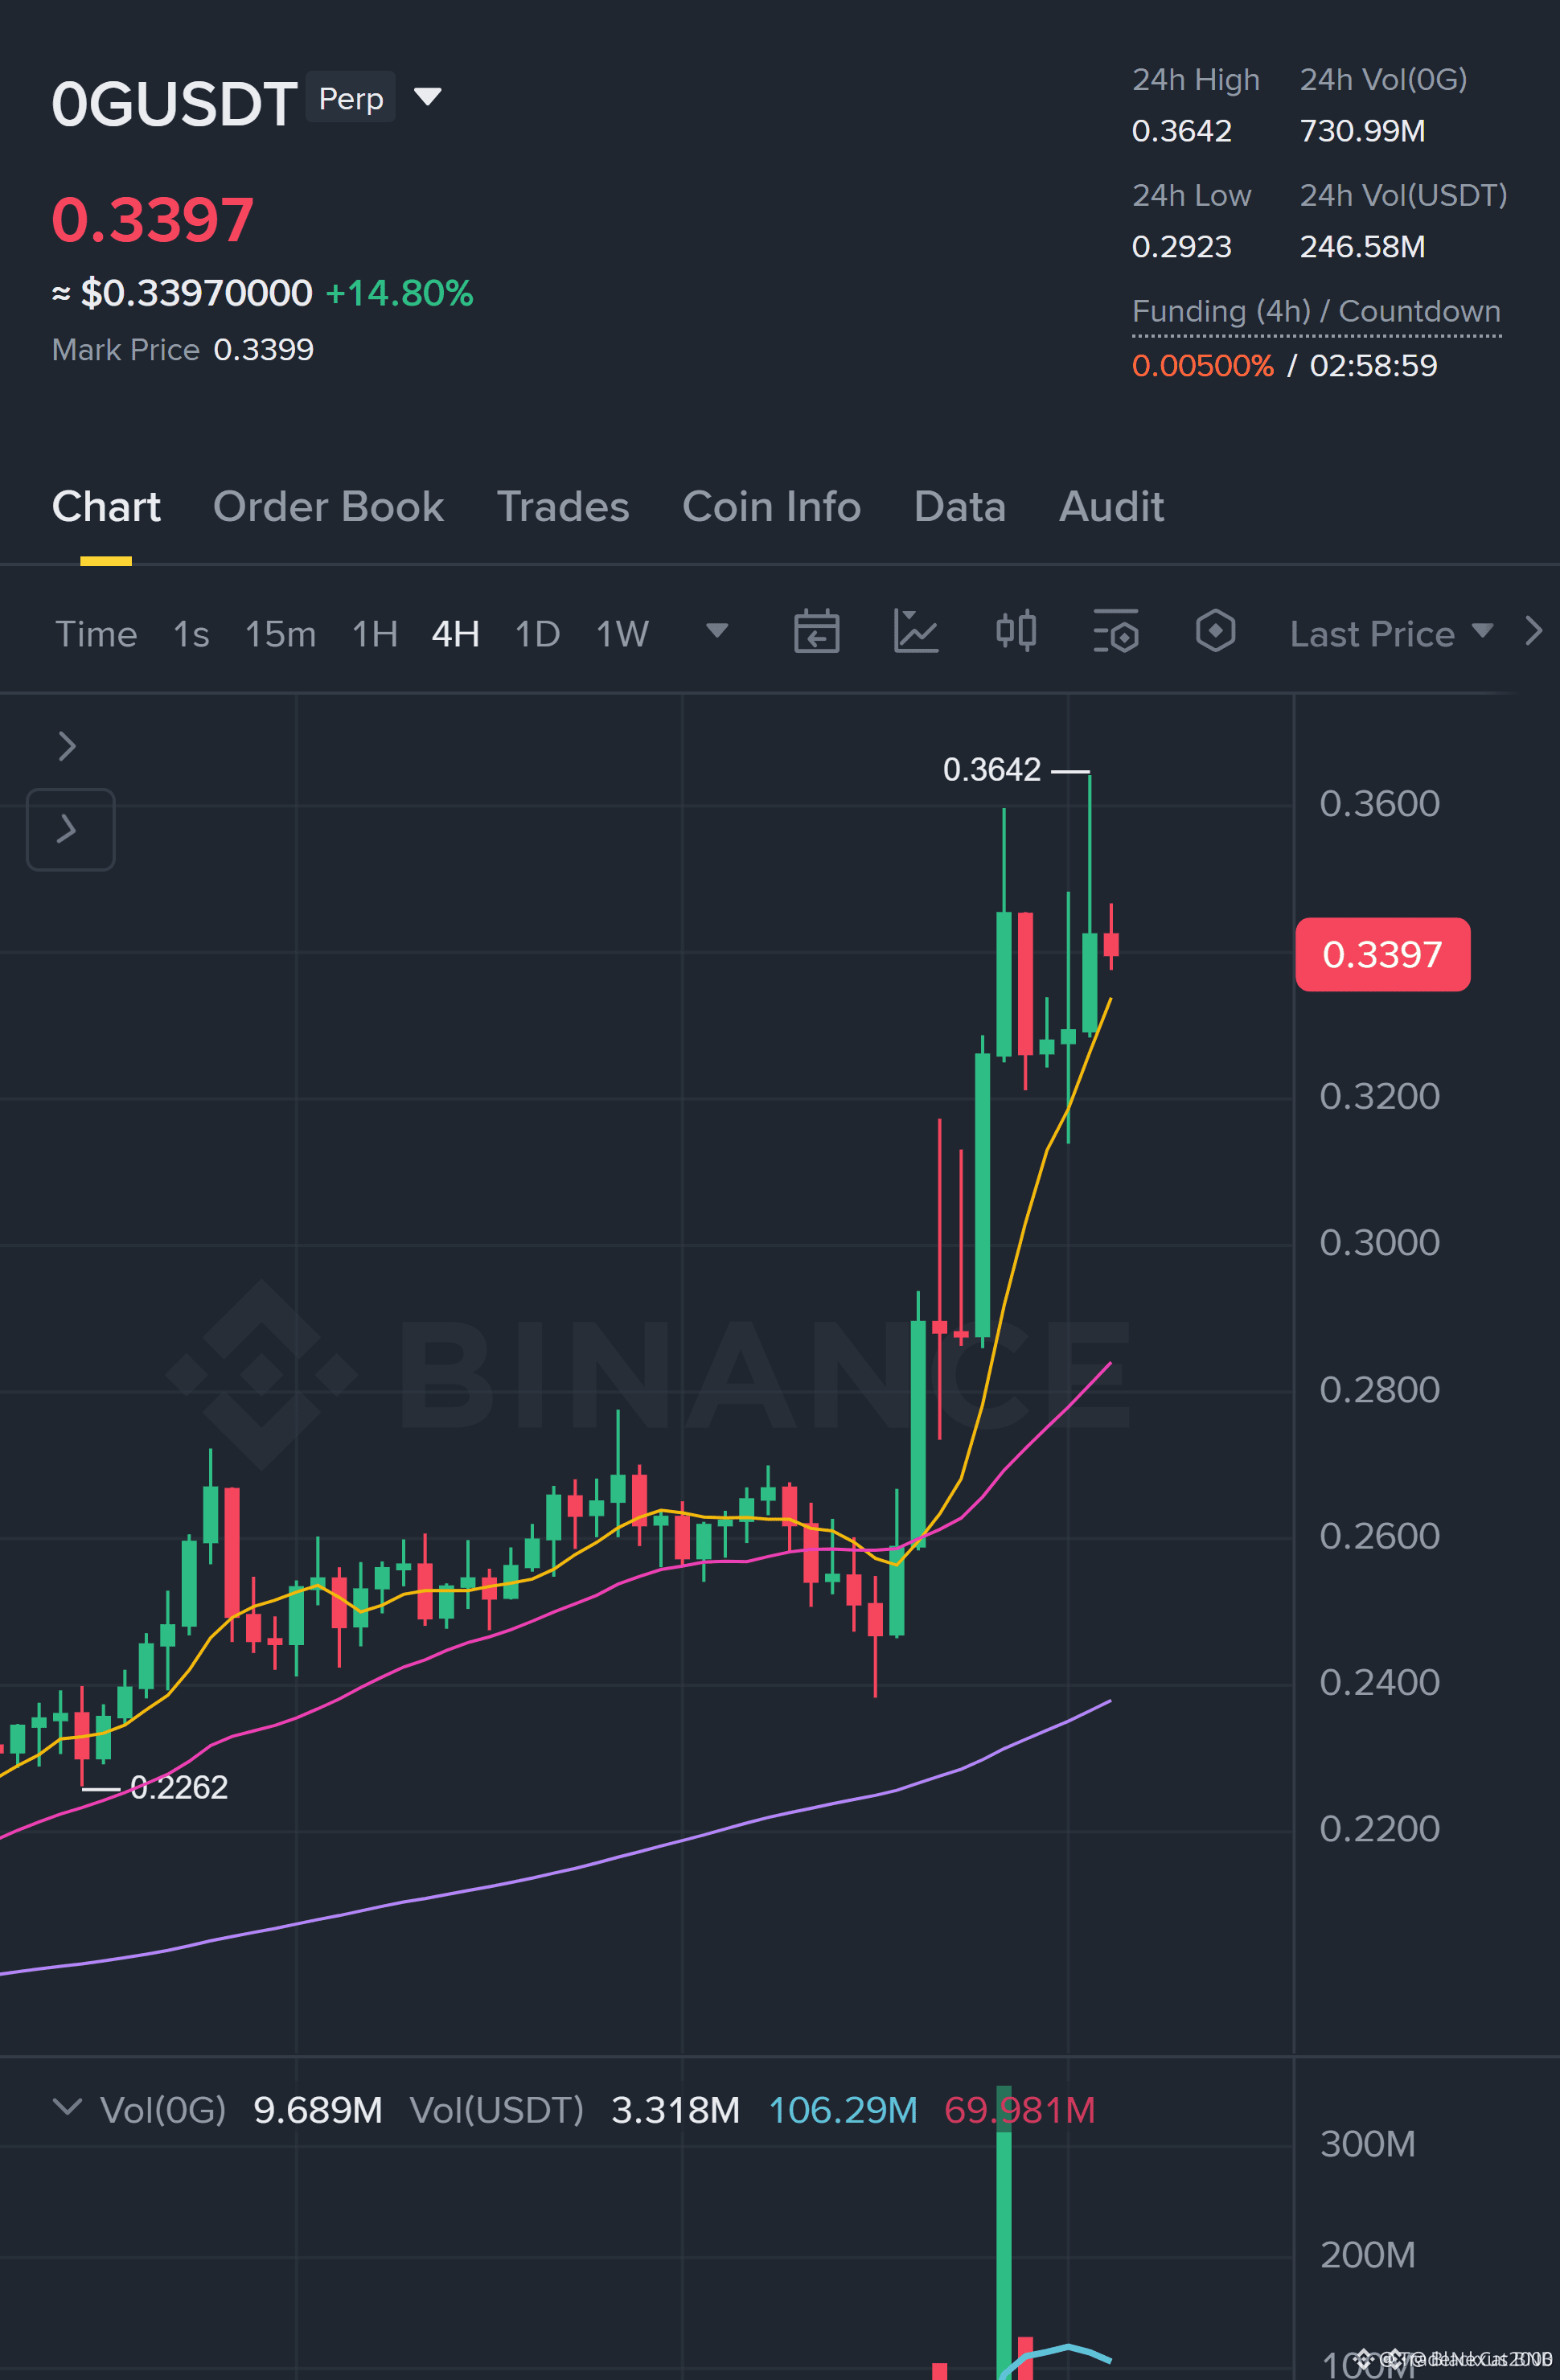
Task: Select the 4H timeframe
Action: point(456,634)
